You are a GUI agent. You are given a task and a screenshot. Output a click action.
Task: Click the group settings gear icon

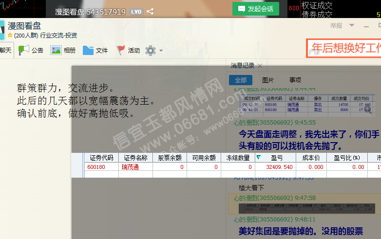click(x=151, y=51)
